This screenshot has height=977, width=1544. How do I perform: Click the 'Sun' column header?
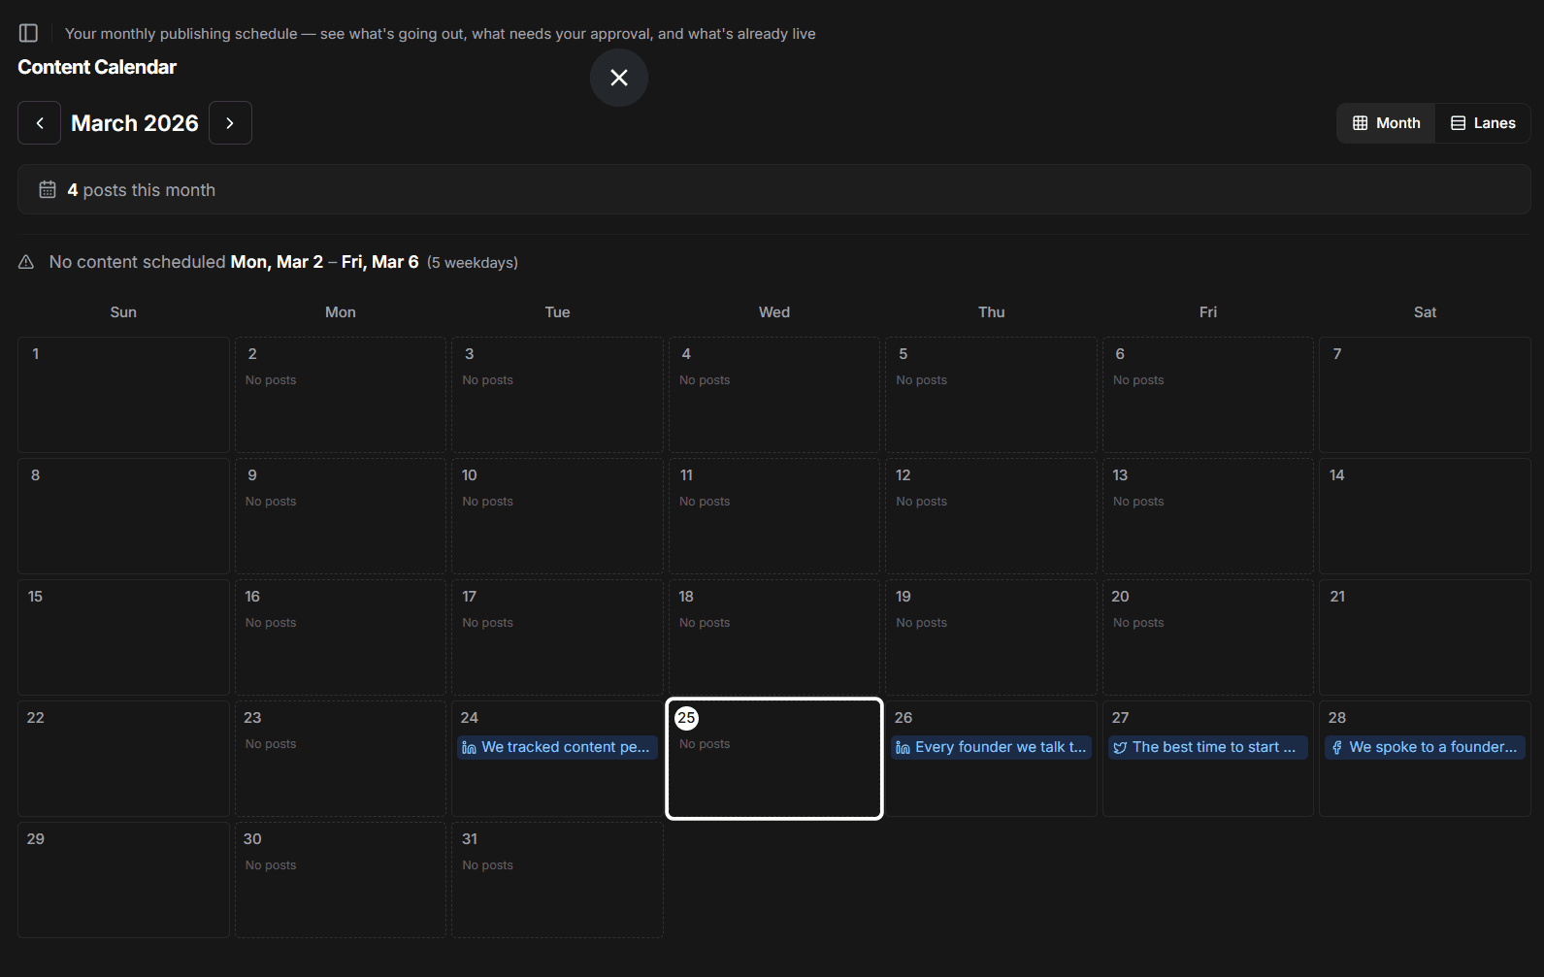point(123,312)
